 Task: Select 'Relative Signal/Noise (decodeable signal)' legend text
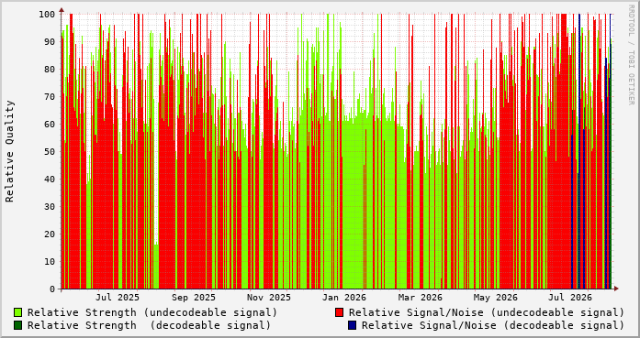(493, 325)
